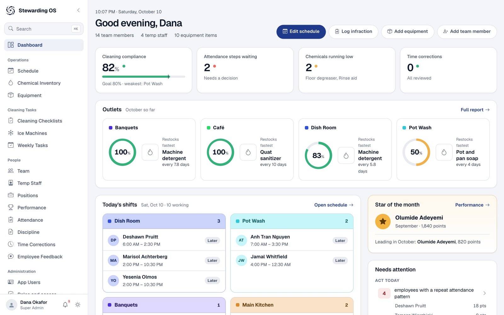Open Chemical Inventory page
The image size is (504, 315).
click(44, 83)
